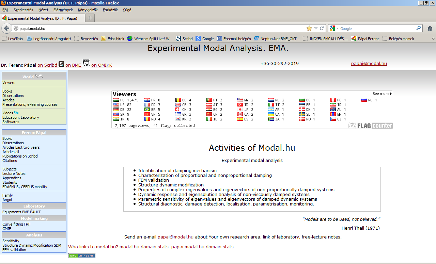Open Publications on Scribd link
Viewport: 436px width, 264px height.
20,156
